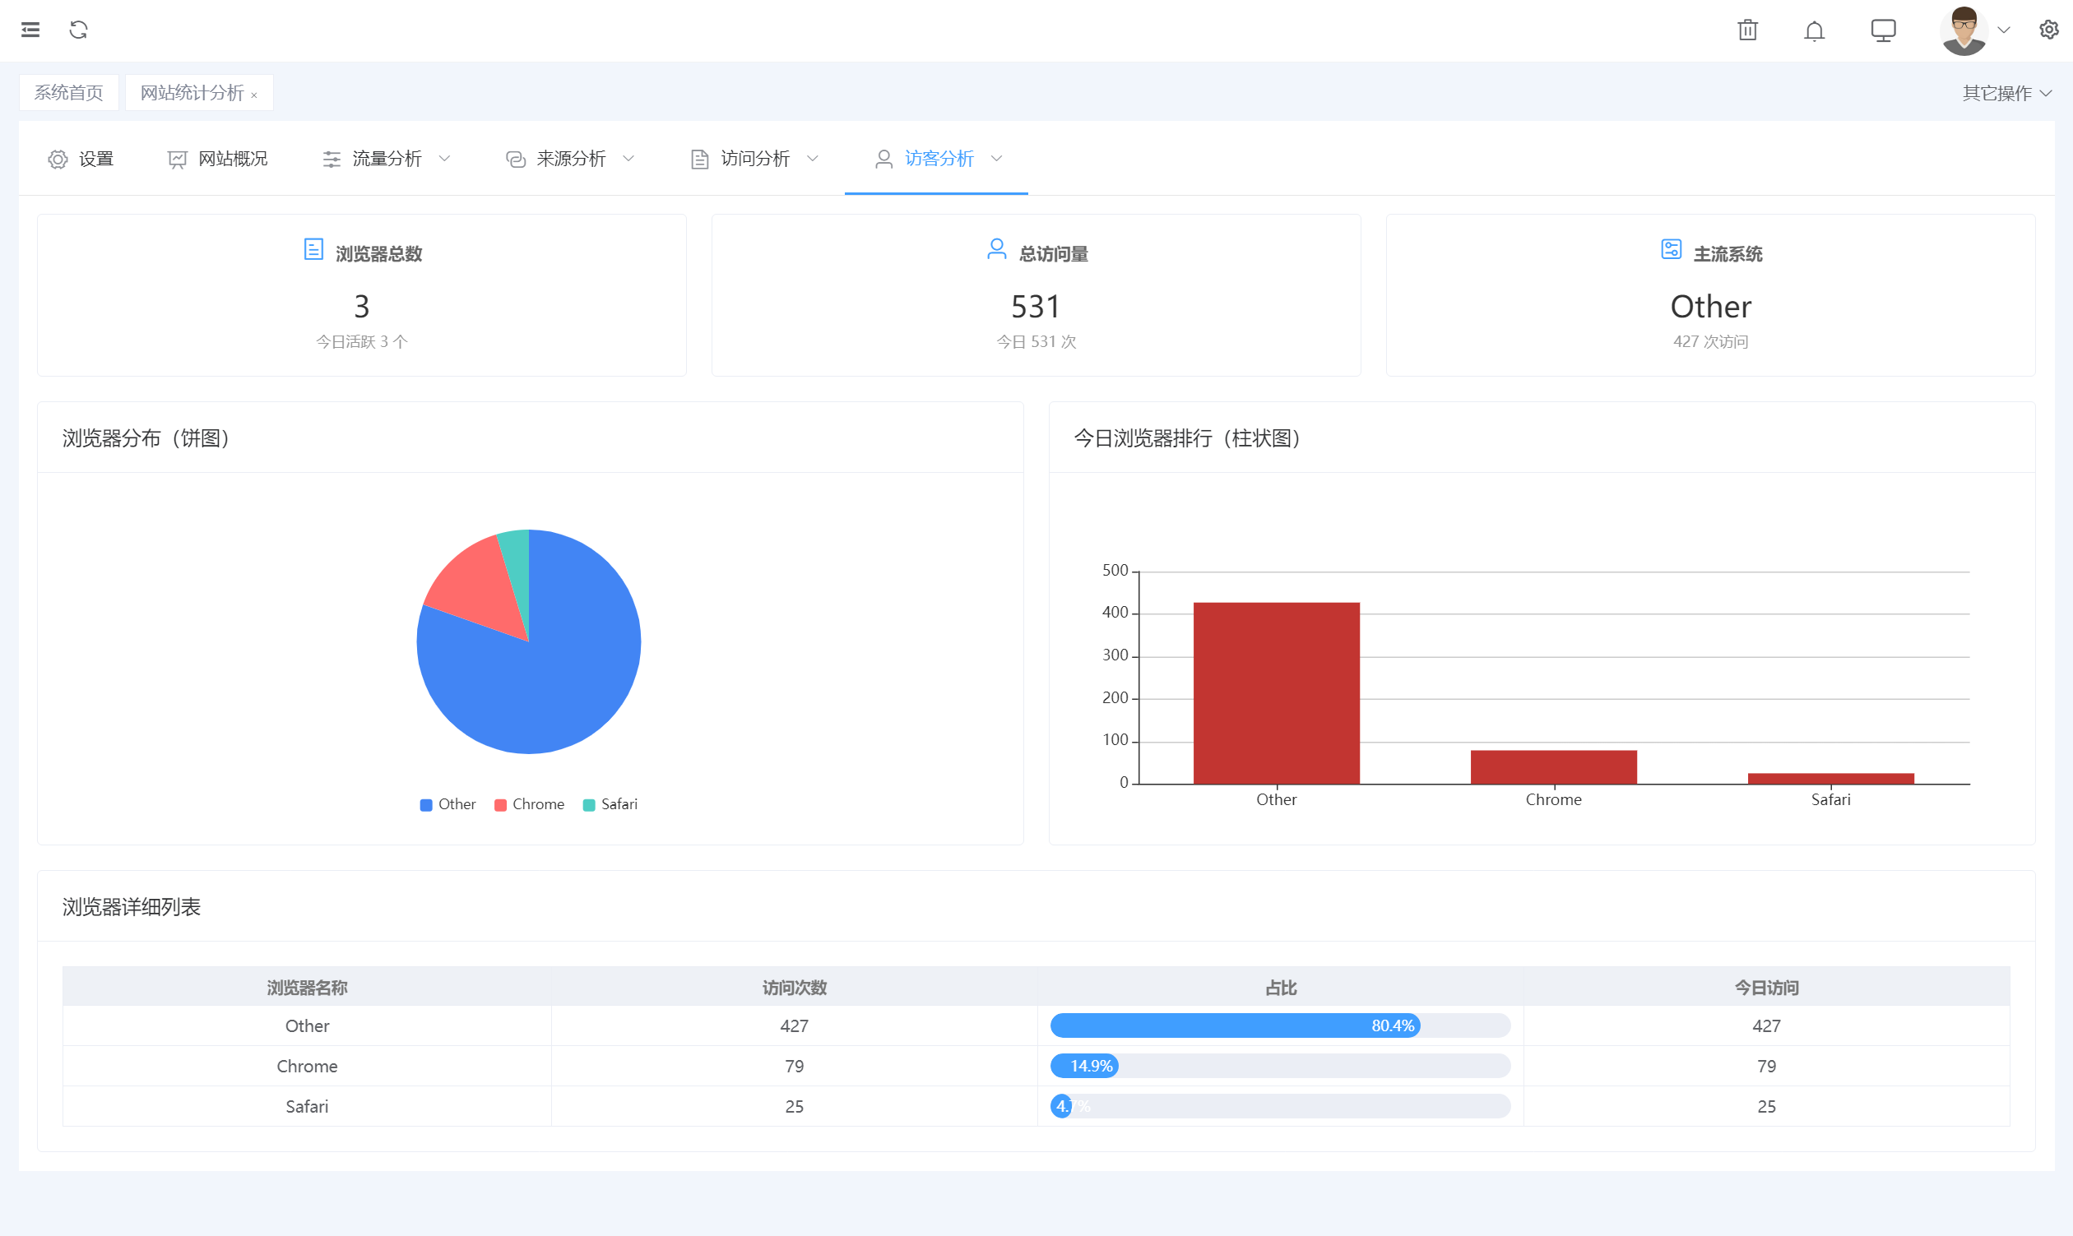Go to 系统首页 page tab

click(x=68, y=92)
